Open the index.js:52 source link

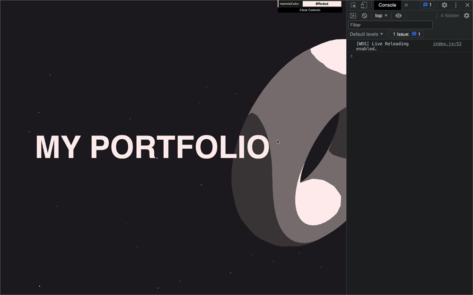tap(447, 44)
